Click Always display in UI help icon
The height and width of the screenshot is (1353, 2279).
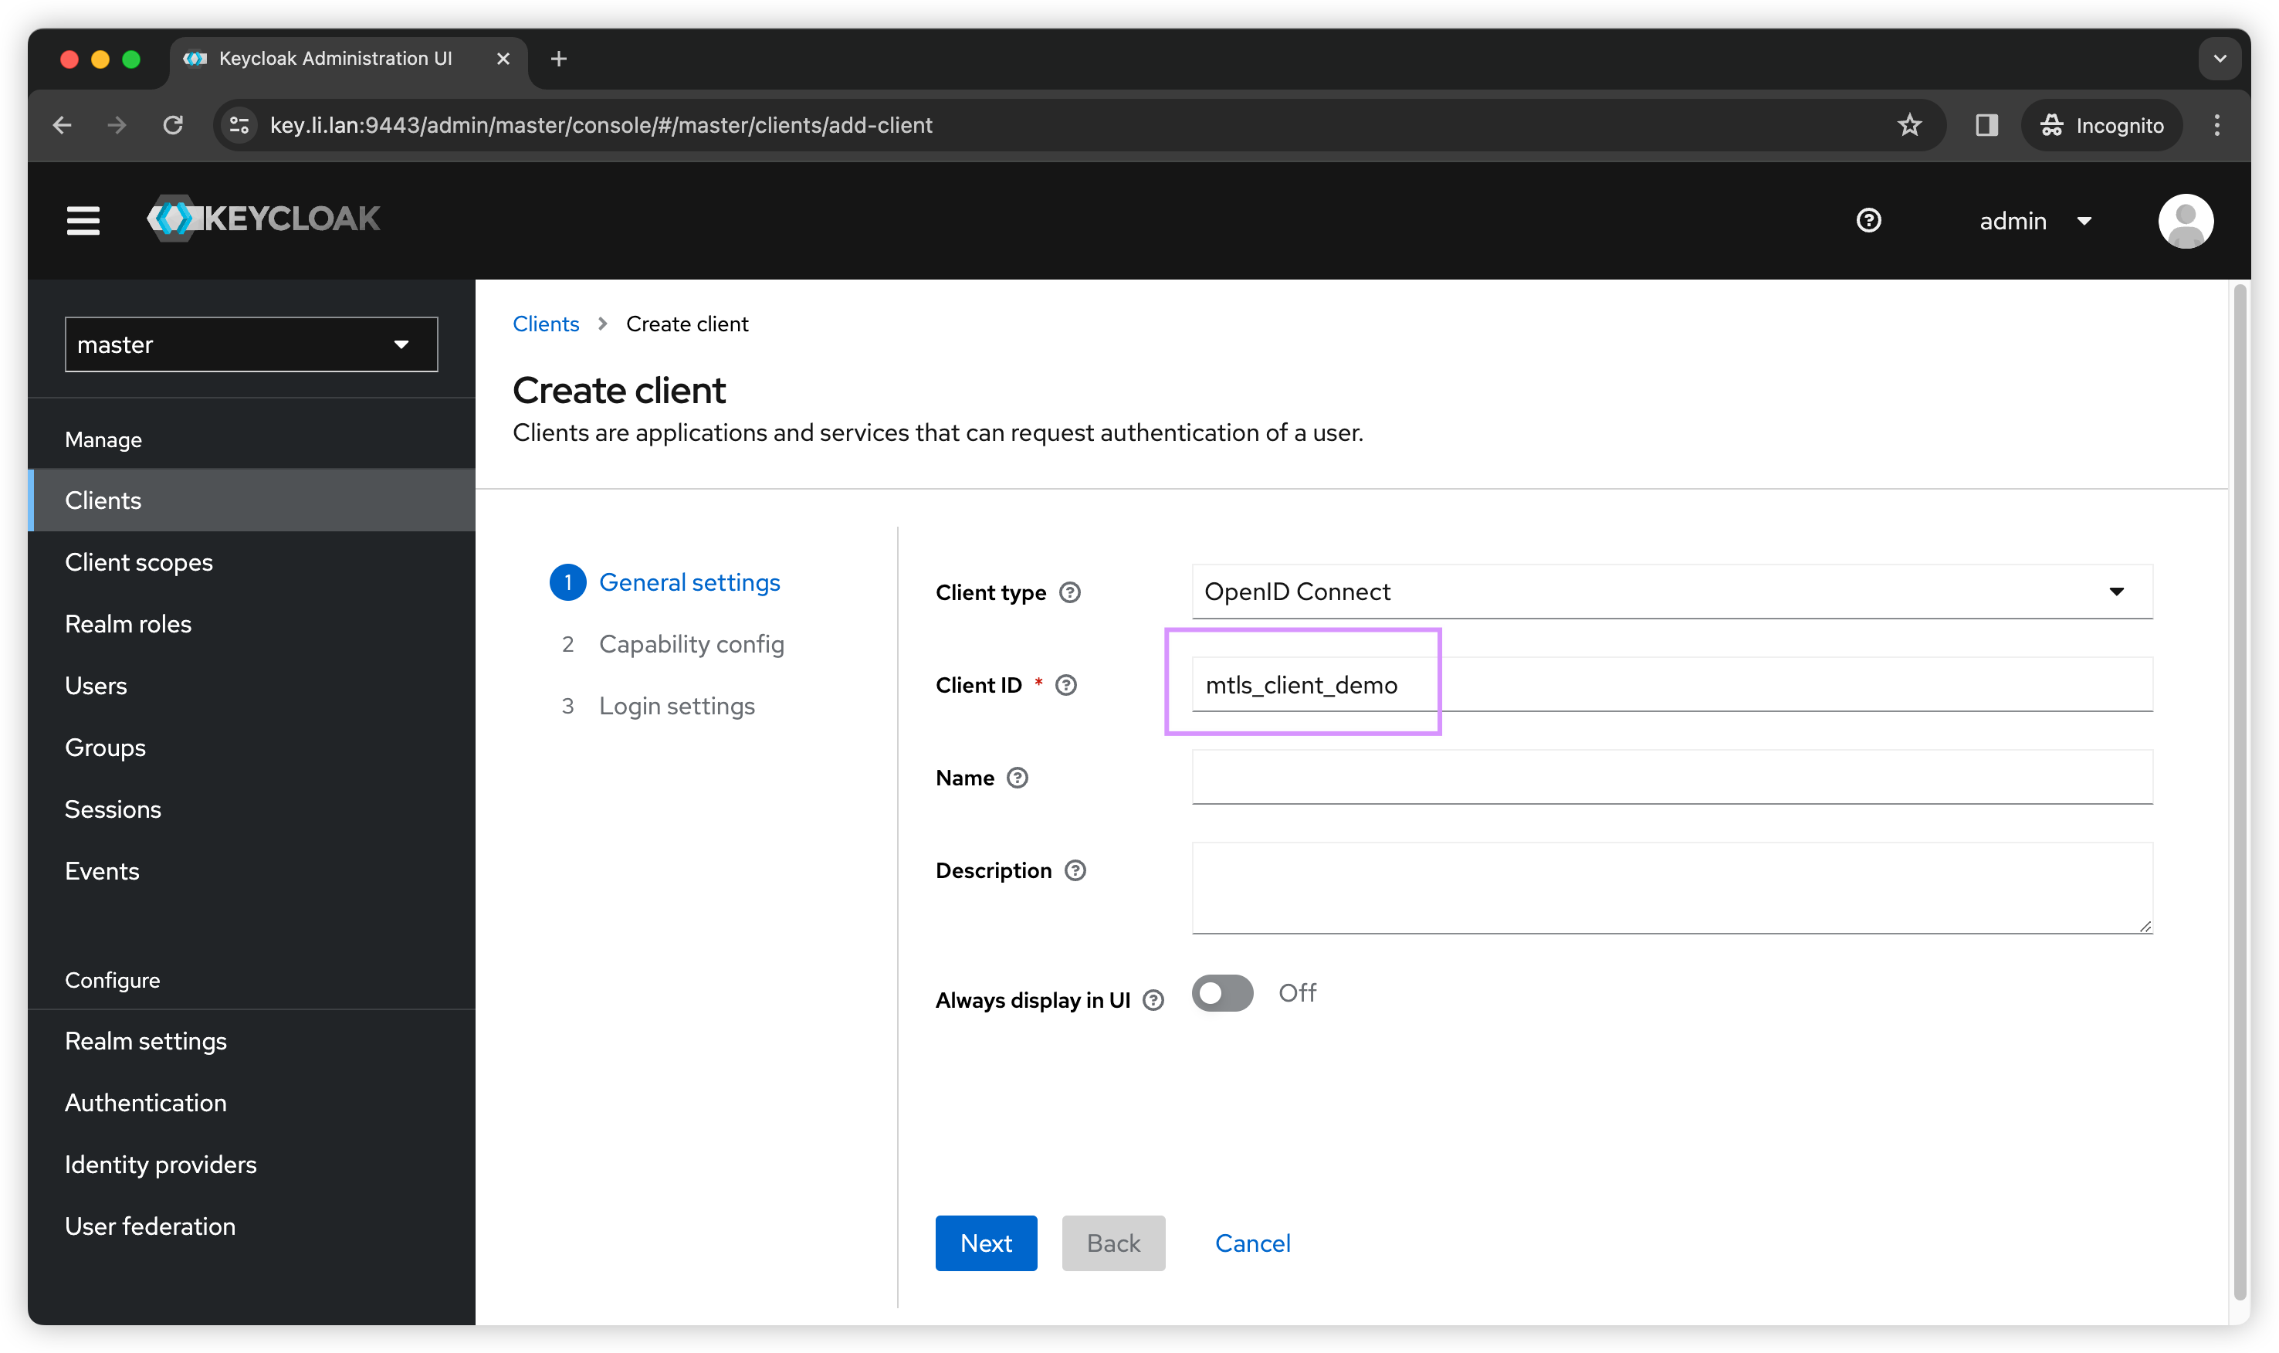tap(1153, 1000)
